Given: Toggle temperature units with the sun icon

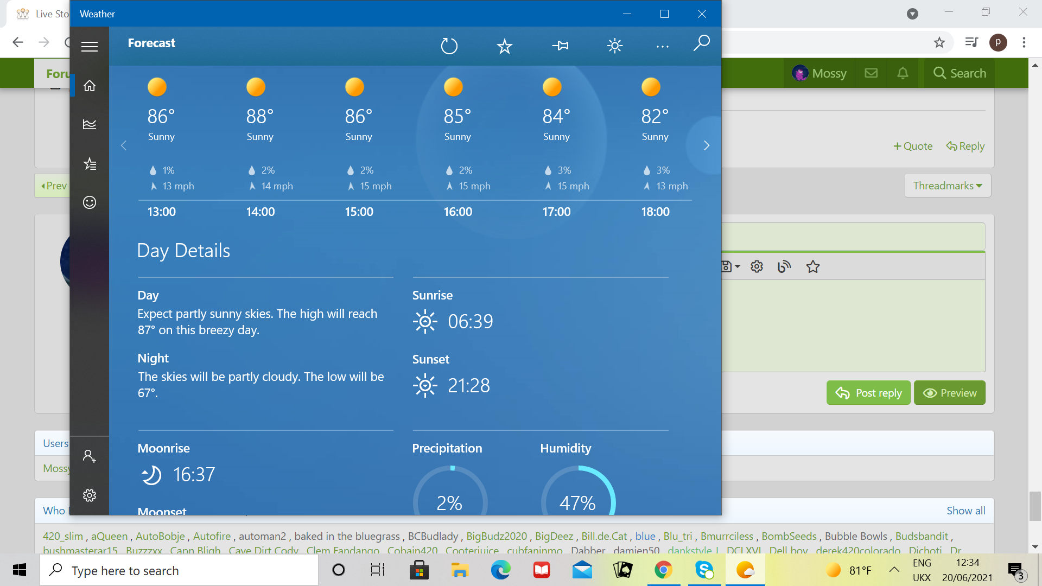Looking at the screenshot, I should (615, 46).
